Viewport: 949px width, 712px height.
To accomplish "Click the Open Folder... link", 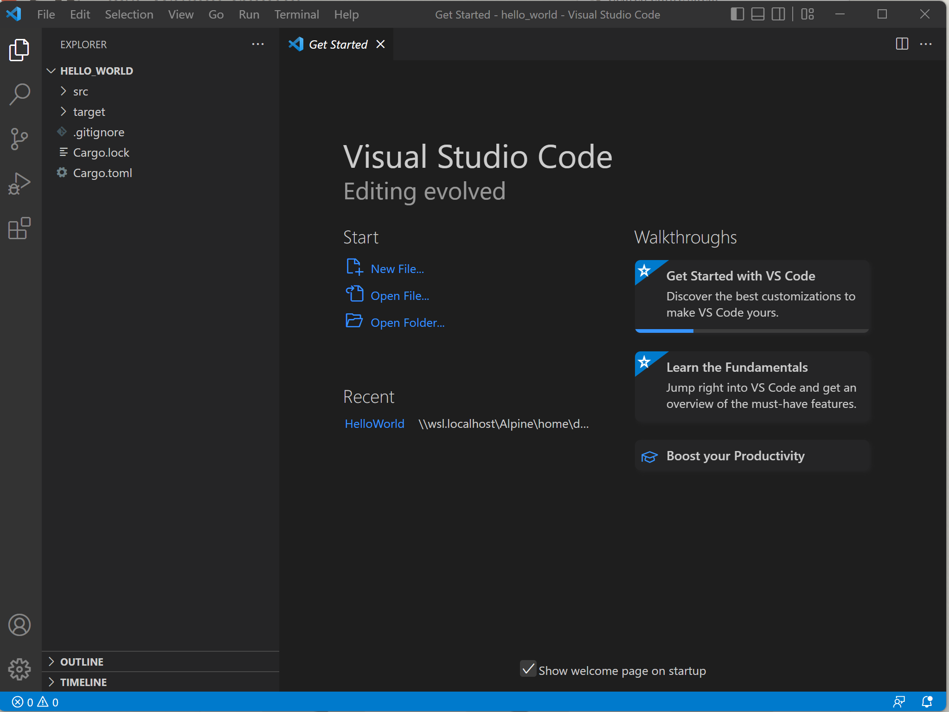I will click(x=407, y=323).
